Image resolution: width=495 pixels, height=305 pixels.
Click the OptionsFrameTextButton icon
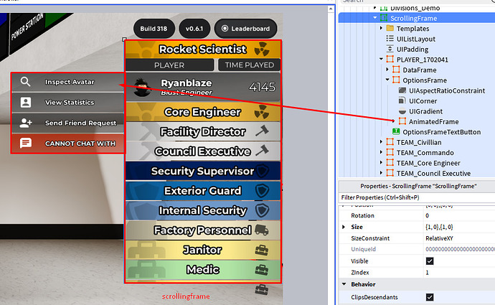(x=396, y=131)
